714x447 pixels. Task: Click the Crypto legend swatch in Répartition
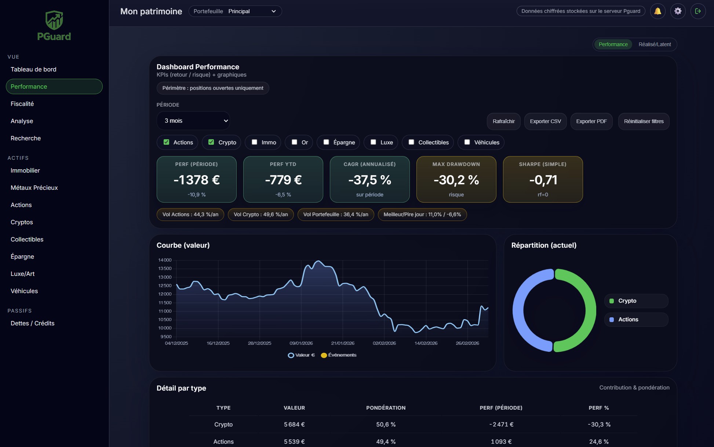click(x=612, y=301)
